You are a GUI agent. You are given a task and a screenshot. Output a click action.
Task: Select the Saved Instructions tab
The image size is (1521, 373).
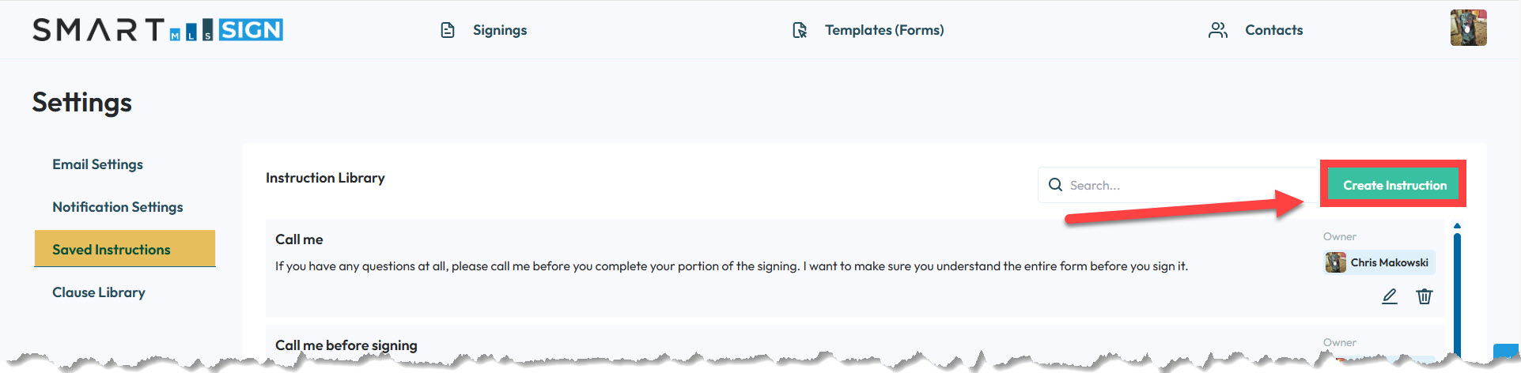[x=112, y=250]
